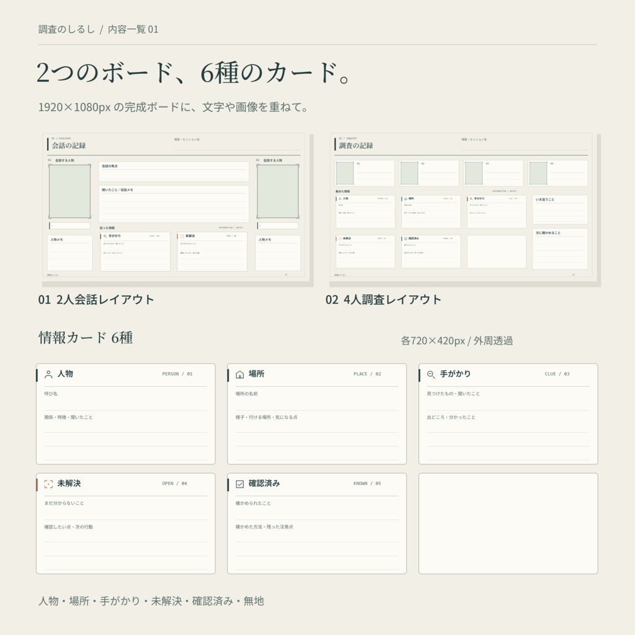Image resolution: width=635 pixels, height=635 pixels.
Task: Click the 確かめた方法・残った注意点 field label
Action: pyautogui.click(x=264, y=527)
